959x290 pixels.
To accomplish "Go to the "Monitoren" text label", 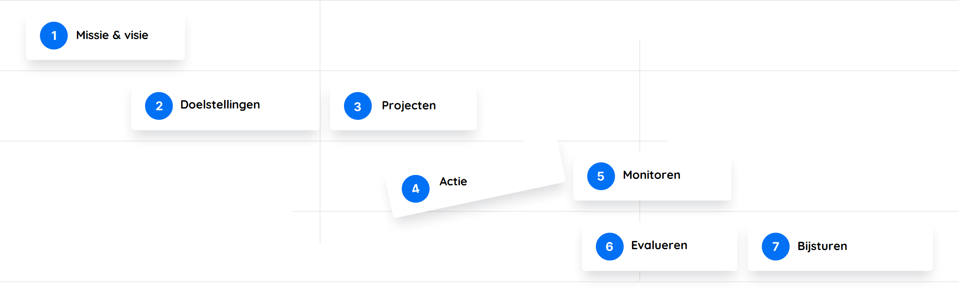I will (651, 175).
